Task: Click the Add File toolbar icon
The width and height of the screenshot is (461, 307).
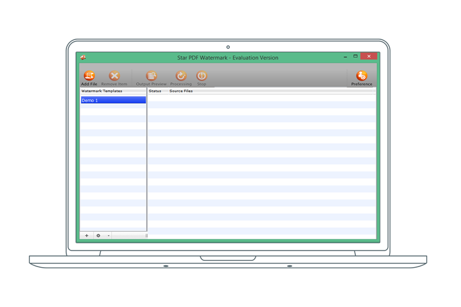Action: point(89,76)
